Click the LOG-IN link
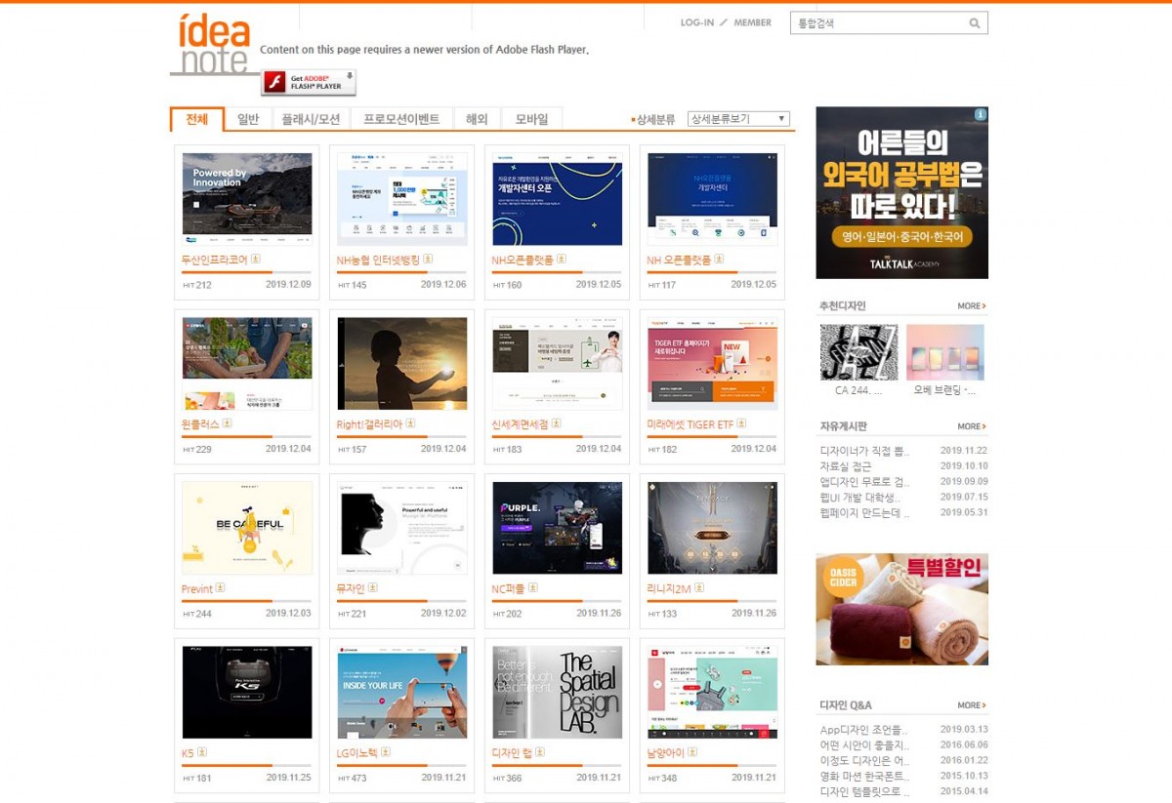1172x803 pixels. (697, 22)
